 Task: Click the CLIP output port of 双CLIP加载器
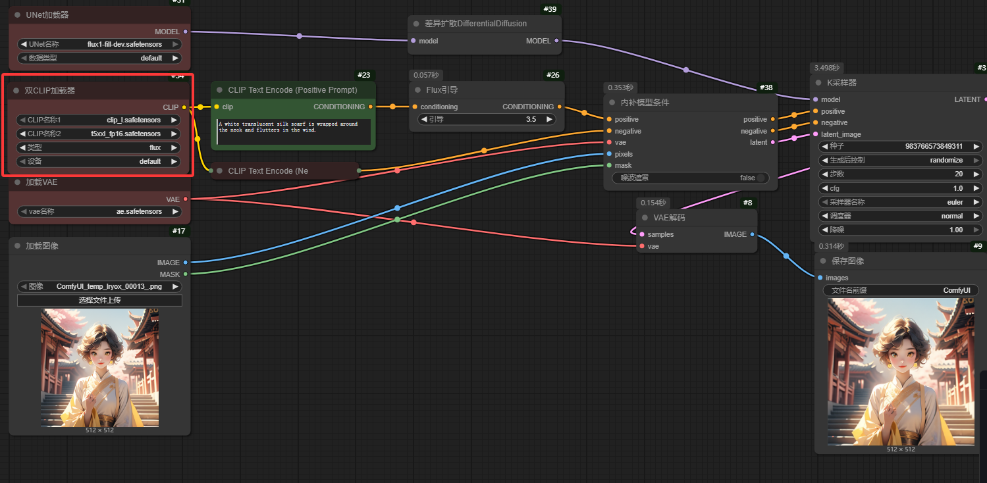click(184, 107)
